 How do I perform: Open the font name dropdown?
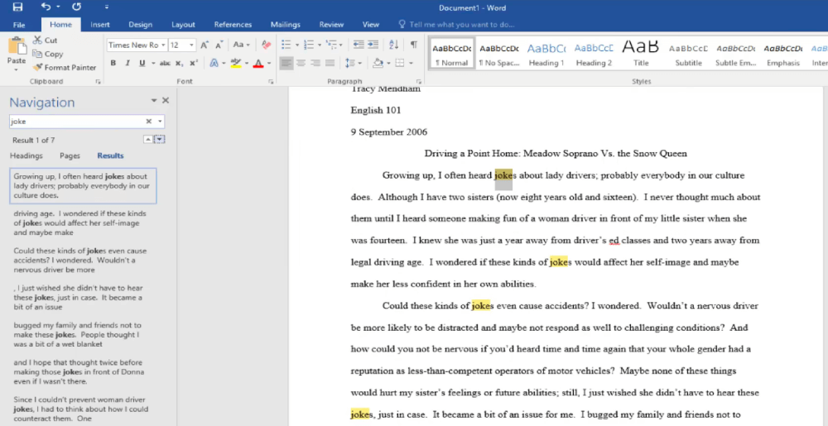click(x=164, y=45)
